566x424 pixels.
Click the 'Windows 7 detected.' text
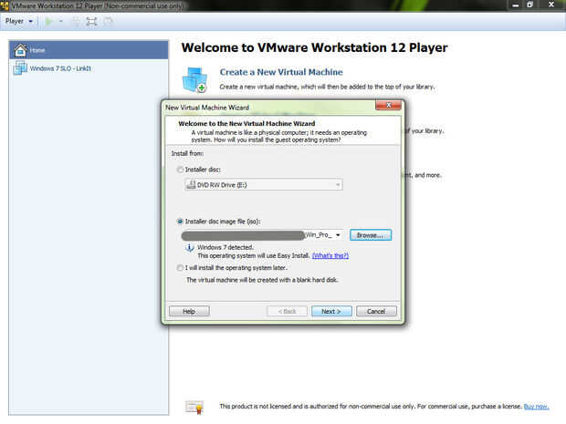[x=225, y=247]
